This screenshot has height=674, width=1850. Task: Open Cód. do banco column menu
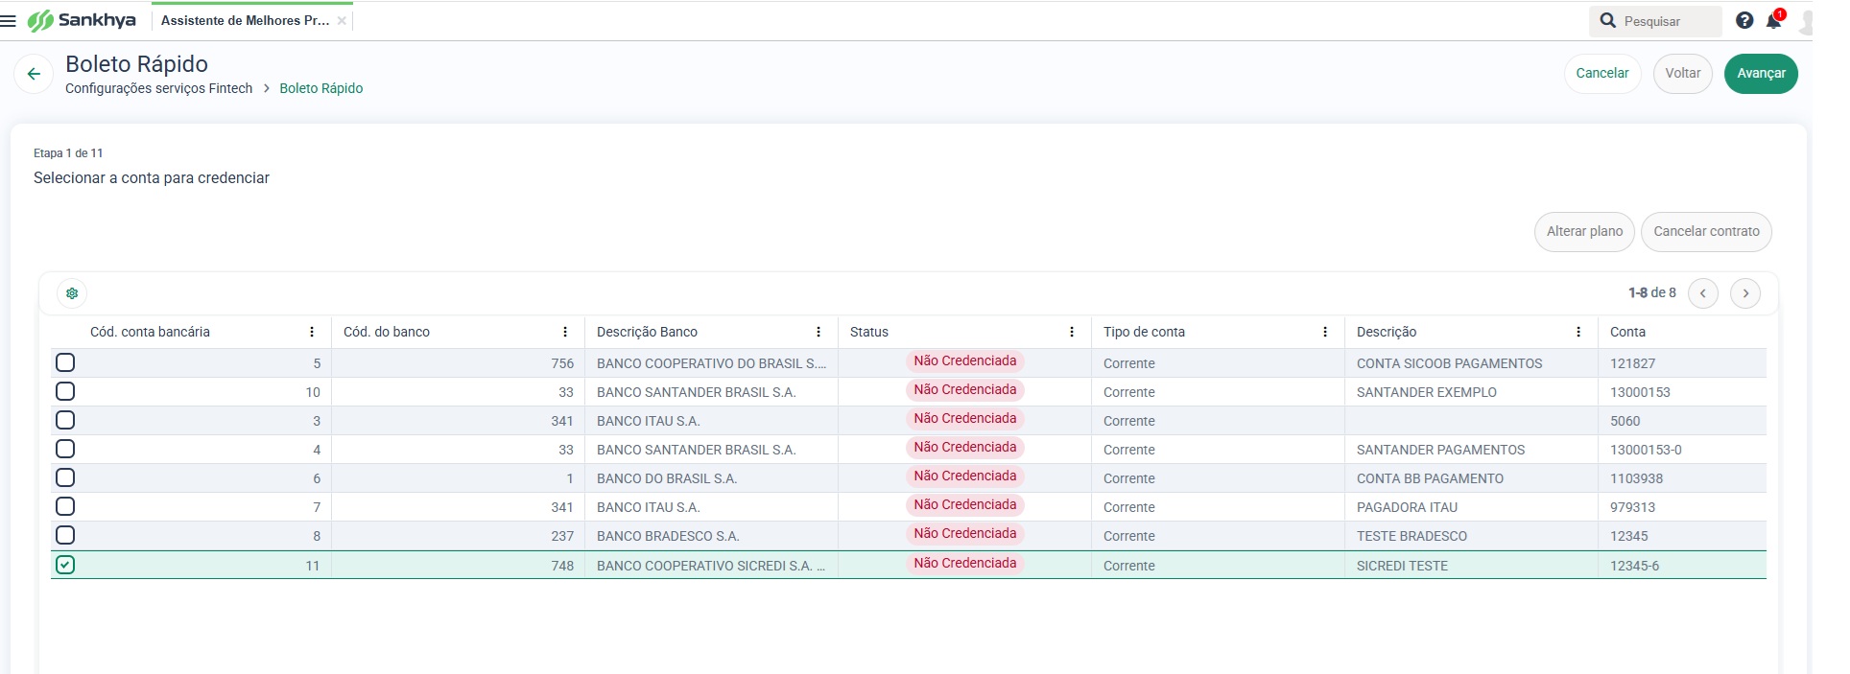[565, 332]
